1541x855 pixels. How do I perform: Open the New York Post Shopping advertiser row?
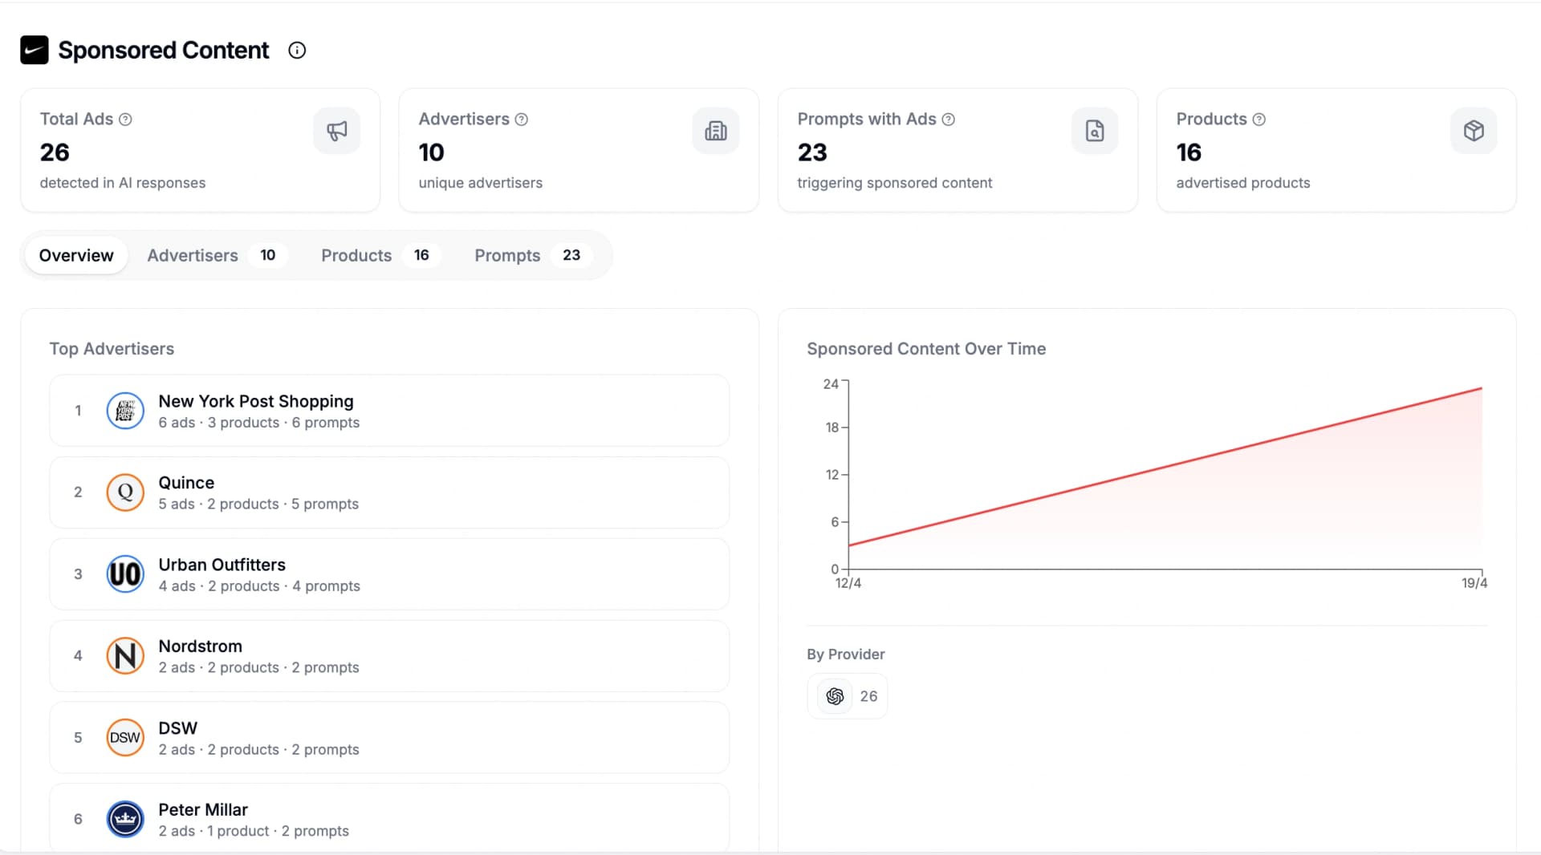pos(389,411)
